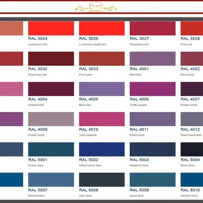This screenshot has width=203, height=203.
Task: Choose the RAL 4005 Blue lilac swatch
Action: [x=102, y=89]
